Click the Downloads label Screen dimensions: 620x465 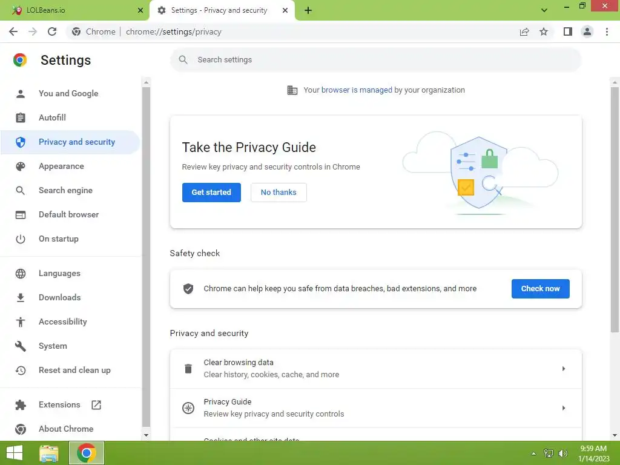tap(60, 297)
